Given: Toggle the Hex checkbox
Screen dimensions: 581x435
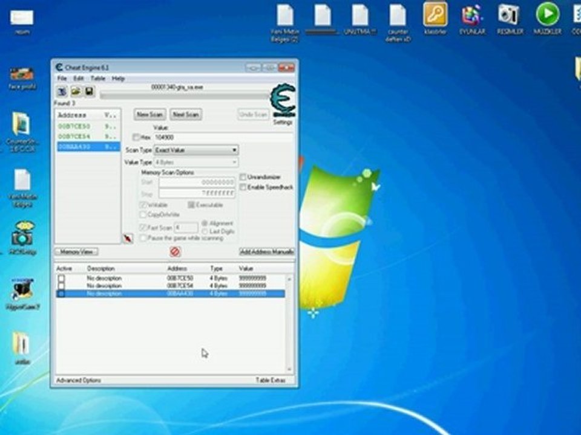Looking at the screenshot, I should (136, 137).
